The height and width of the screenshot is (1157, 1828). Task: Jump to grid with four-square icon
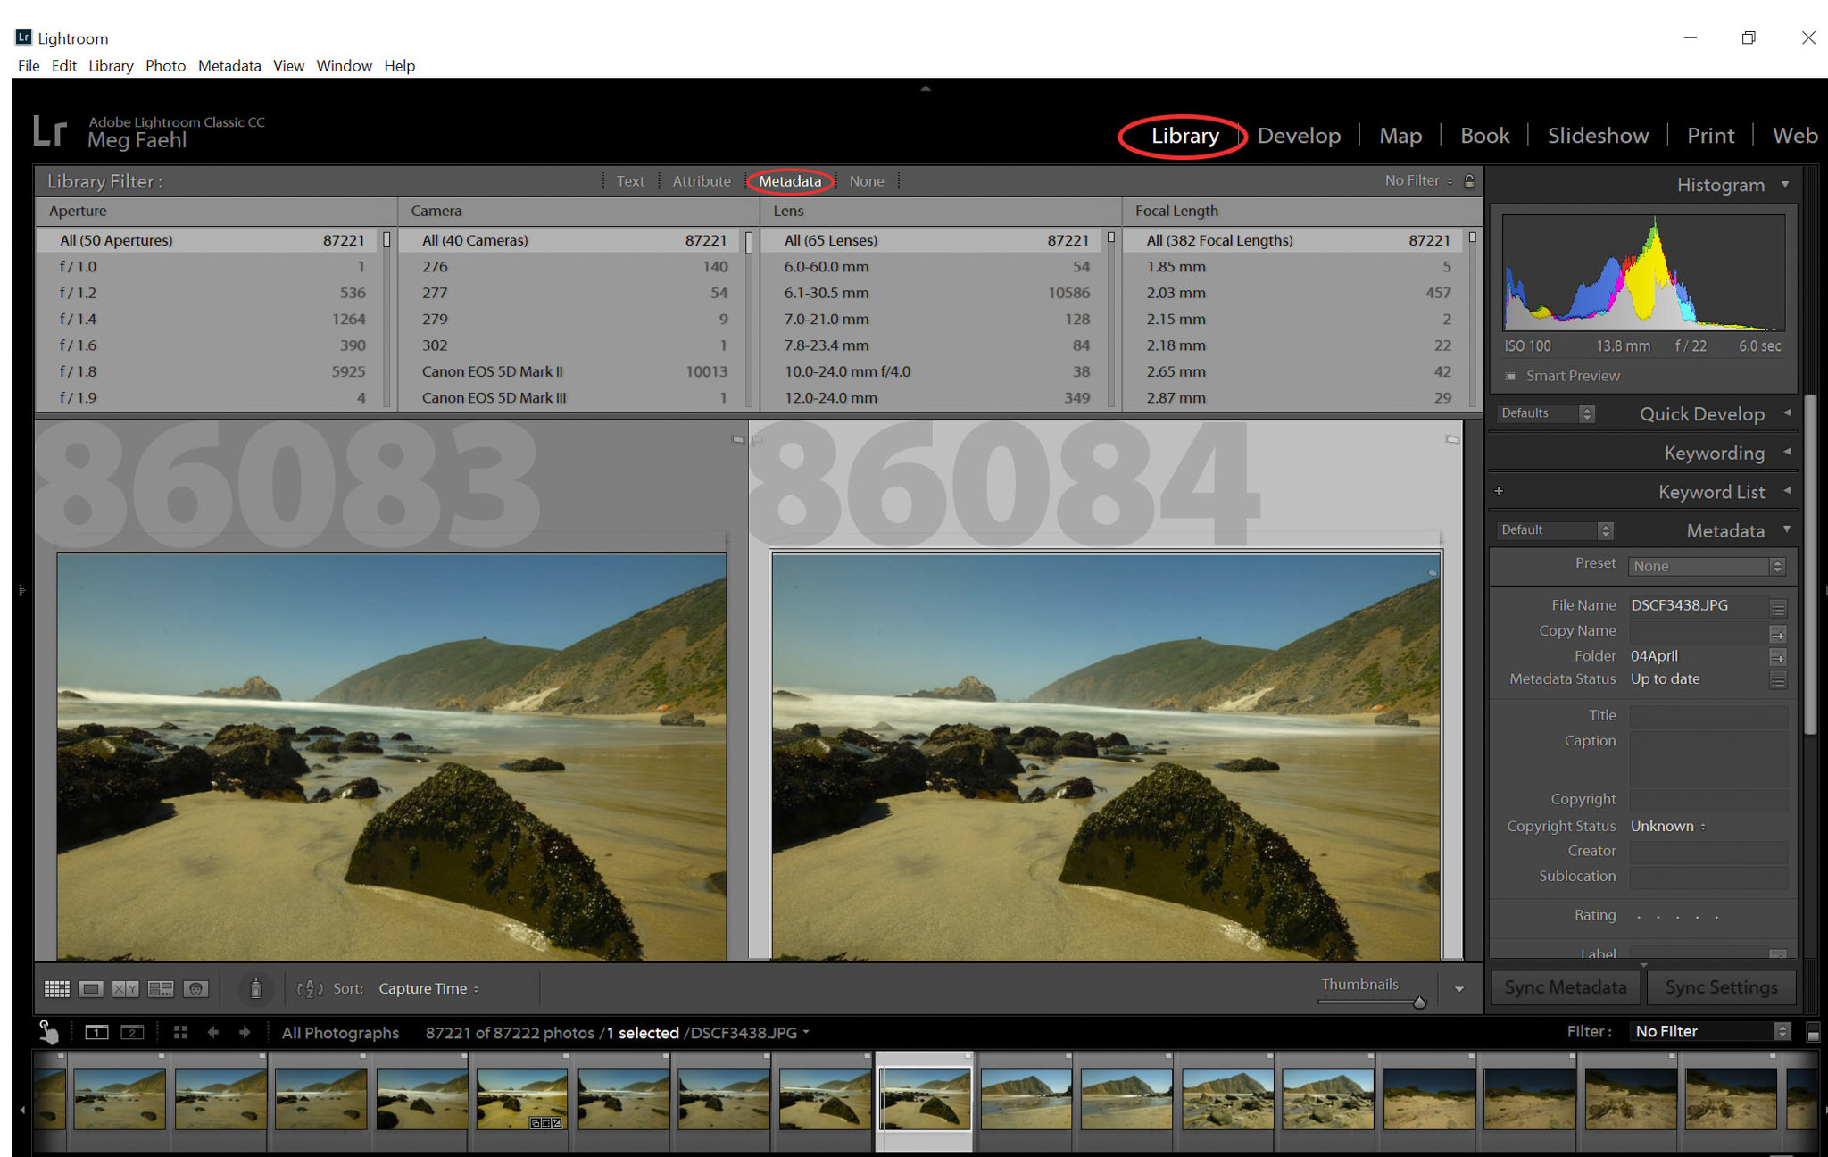tap(180, 1033)
